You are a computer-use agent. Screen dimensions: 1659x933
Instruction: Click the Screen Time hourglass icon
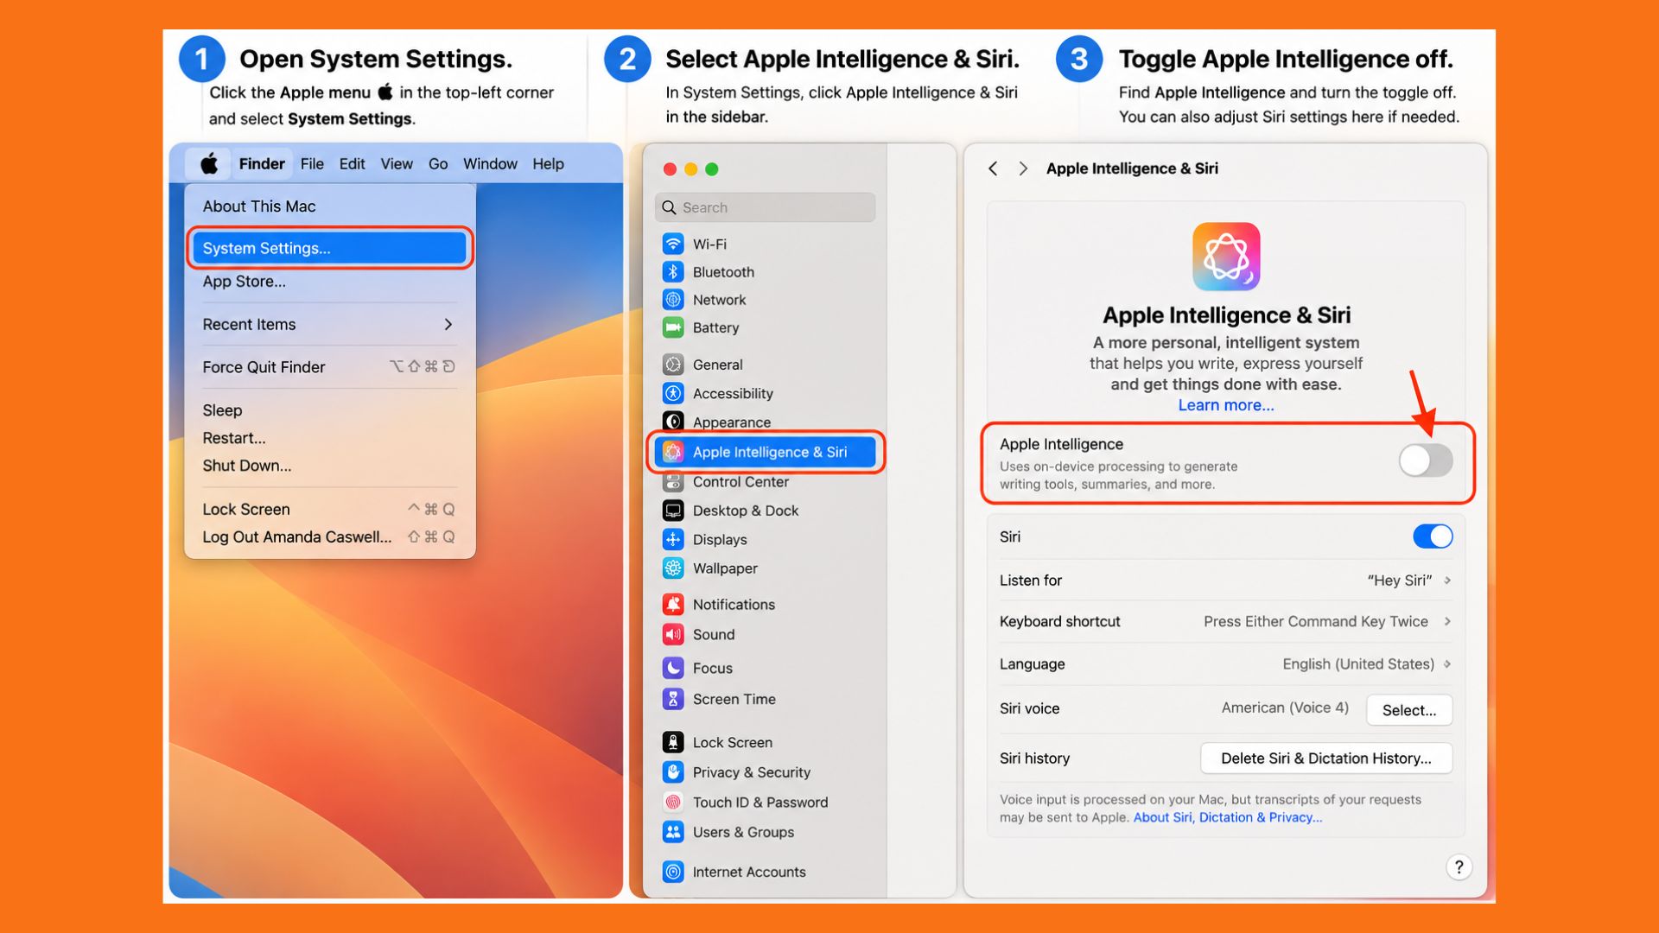(x=673, y=699)
